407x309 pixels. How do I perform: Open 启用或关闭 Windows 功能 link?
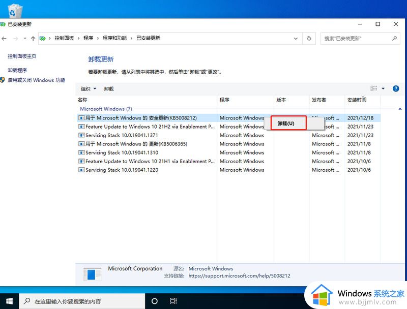(36, 80)
